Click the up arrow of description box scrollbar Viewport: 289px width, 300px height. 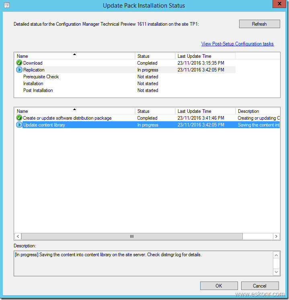[x=276, y=255]
